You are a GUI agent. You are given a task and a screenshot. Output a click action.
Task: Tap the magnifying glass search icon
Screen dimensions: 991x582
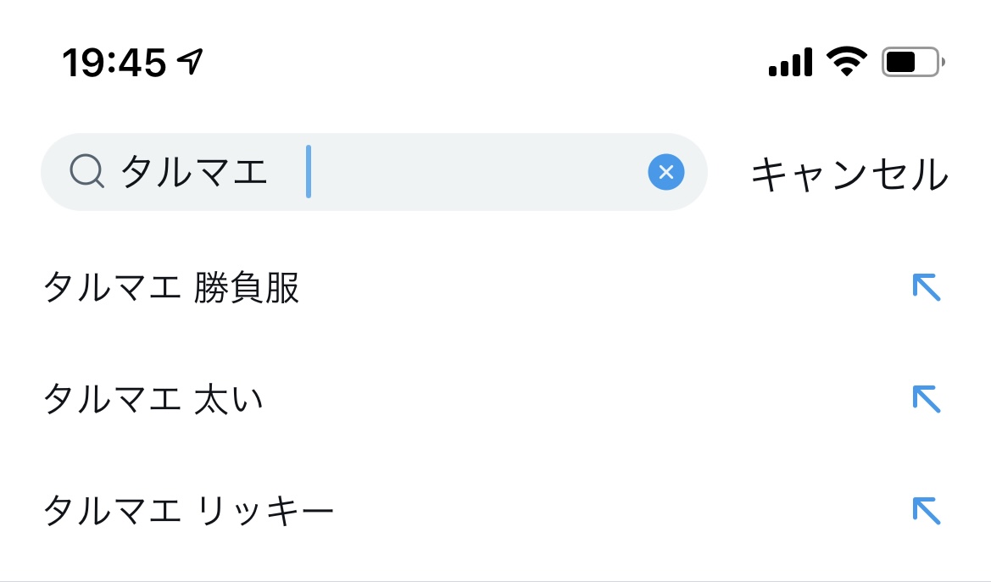[86, 173]
